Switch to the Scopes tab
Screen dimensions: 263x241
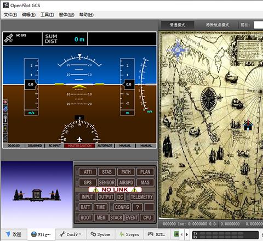[129, 234]
